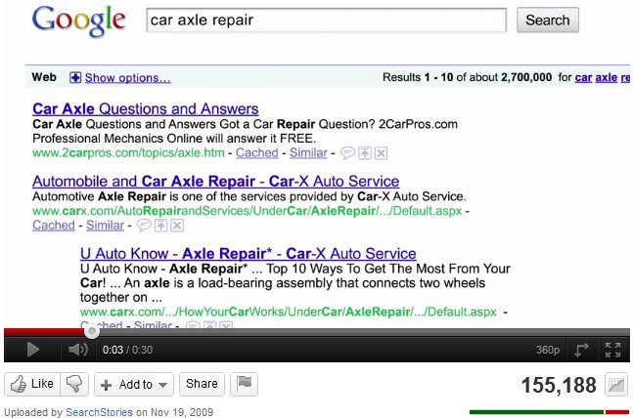Open Cached link for Car-X Auto Service result
The image size is (633, 418).
[54, 226]
